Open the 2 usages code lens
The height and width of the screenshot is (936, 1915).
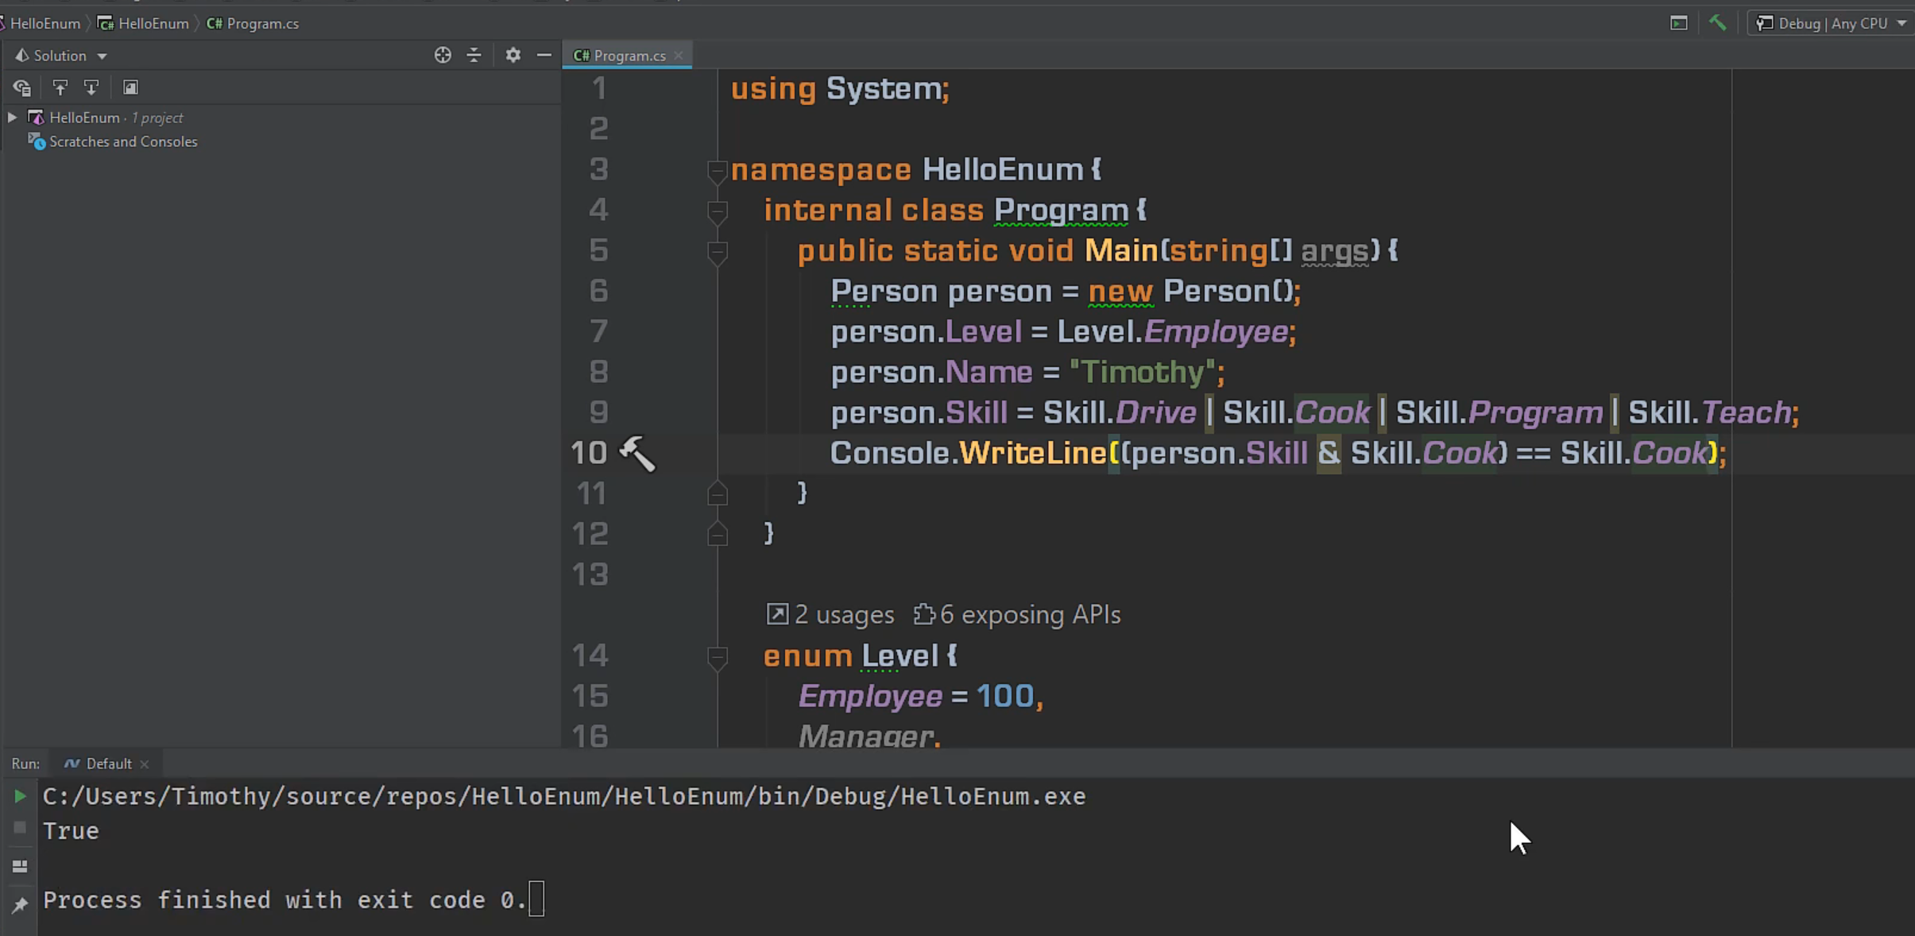[x=830, y=614]
